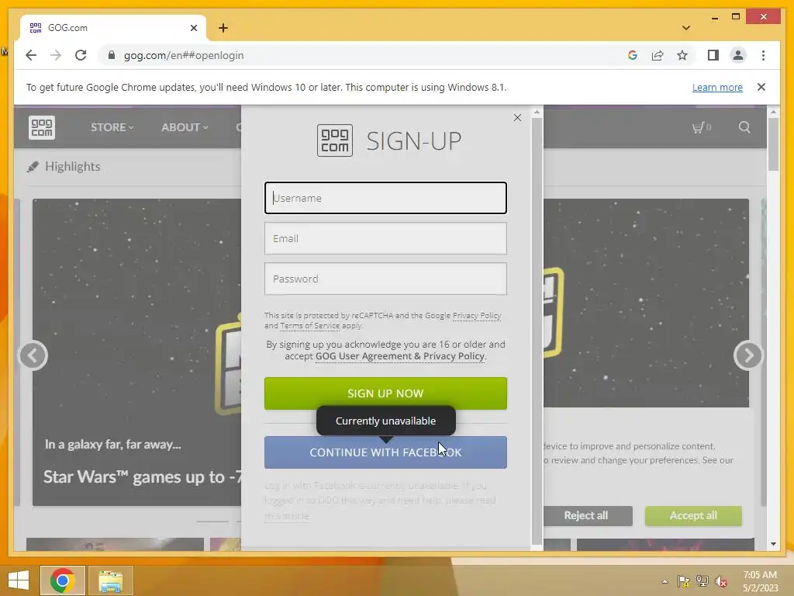The image size is (794, 596).
Task: Open the site search
Action: 744,127
